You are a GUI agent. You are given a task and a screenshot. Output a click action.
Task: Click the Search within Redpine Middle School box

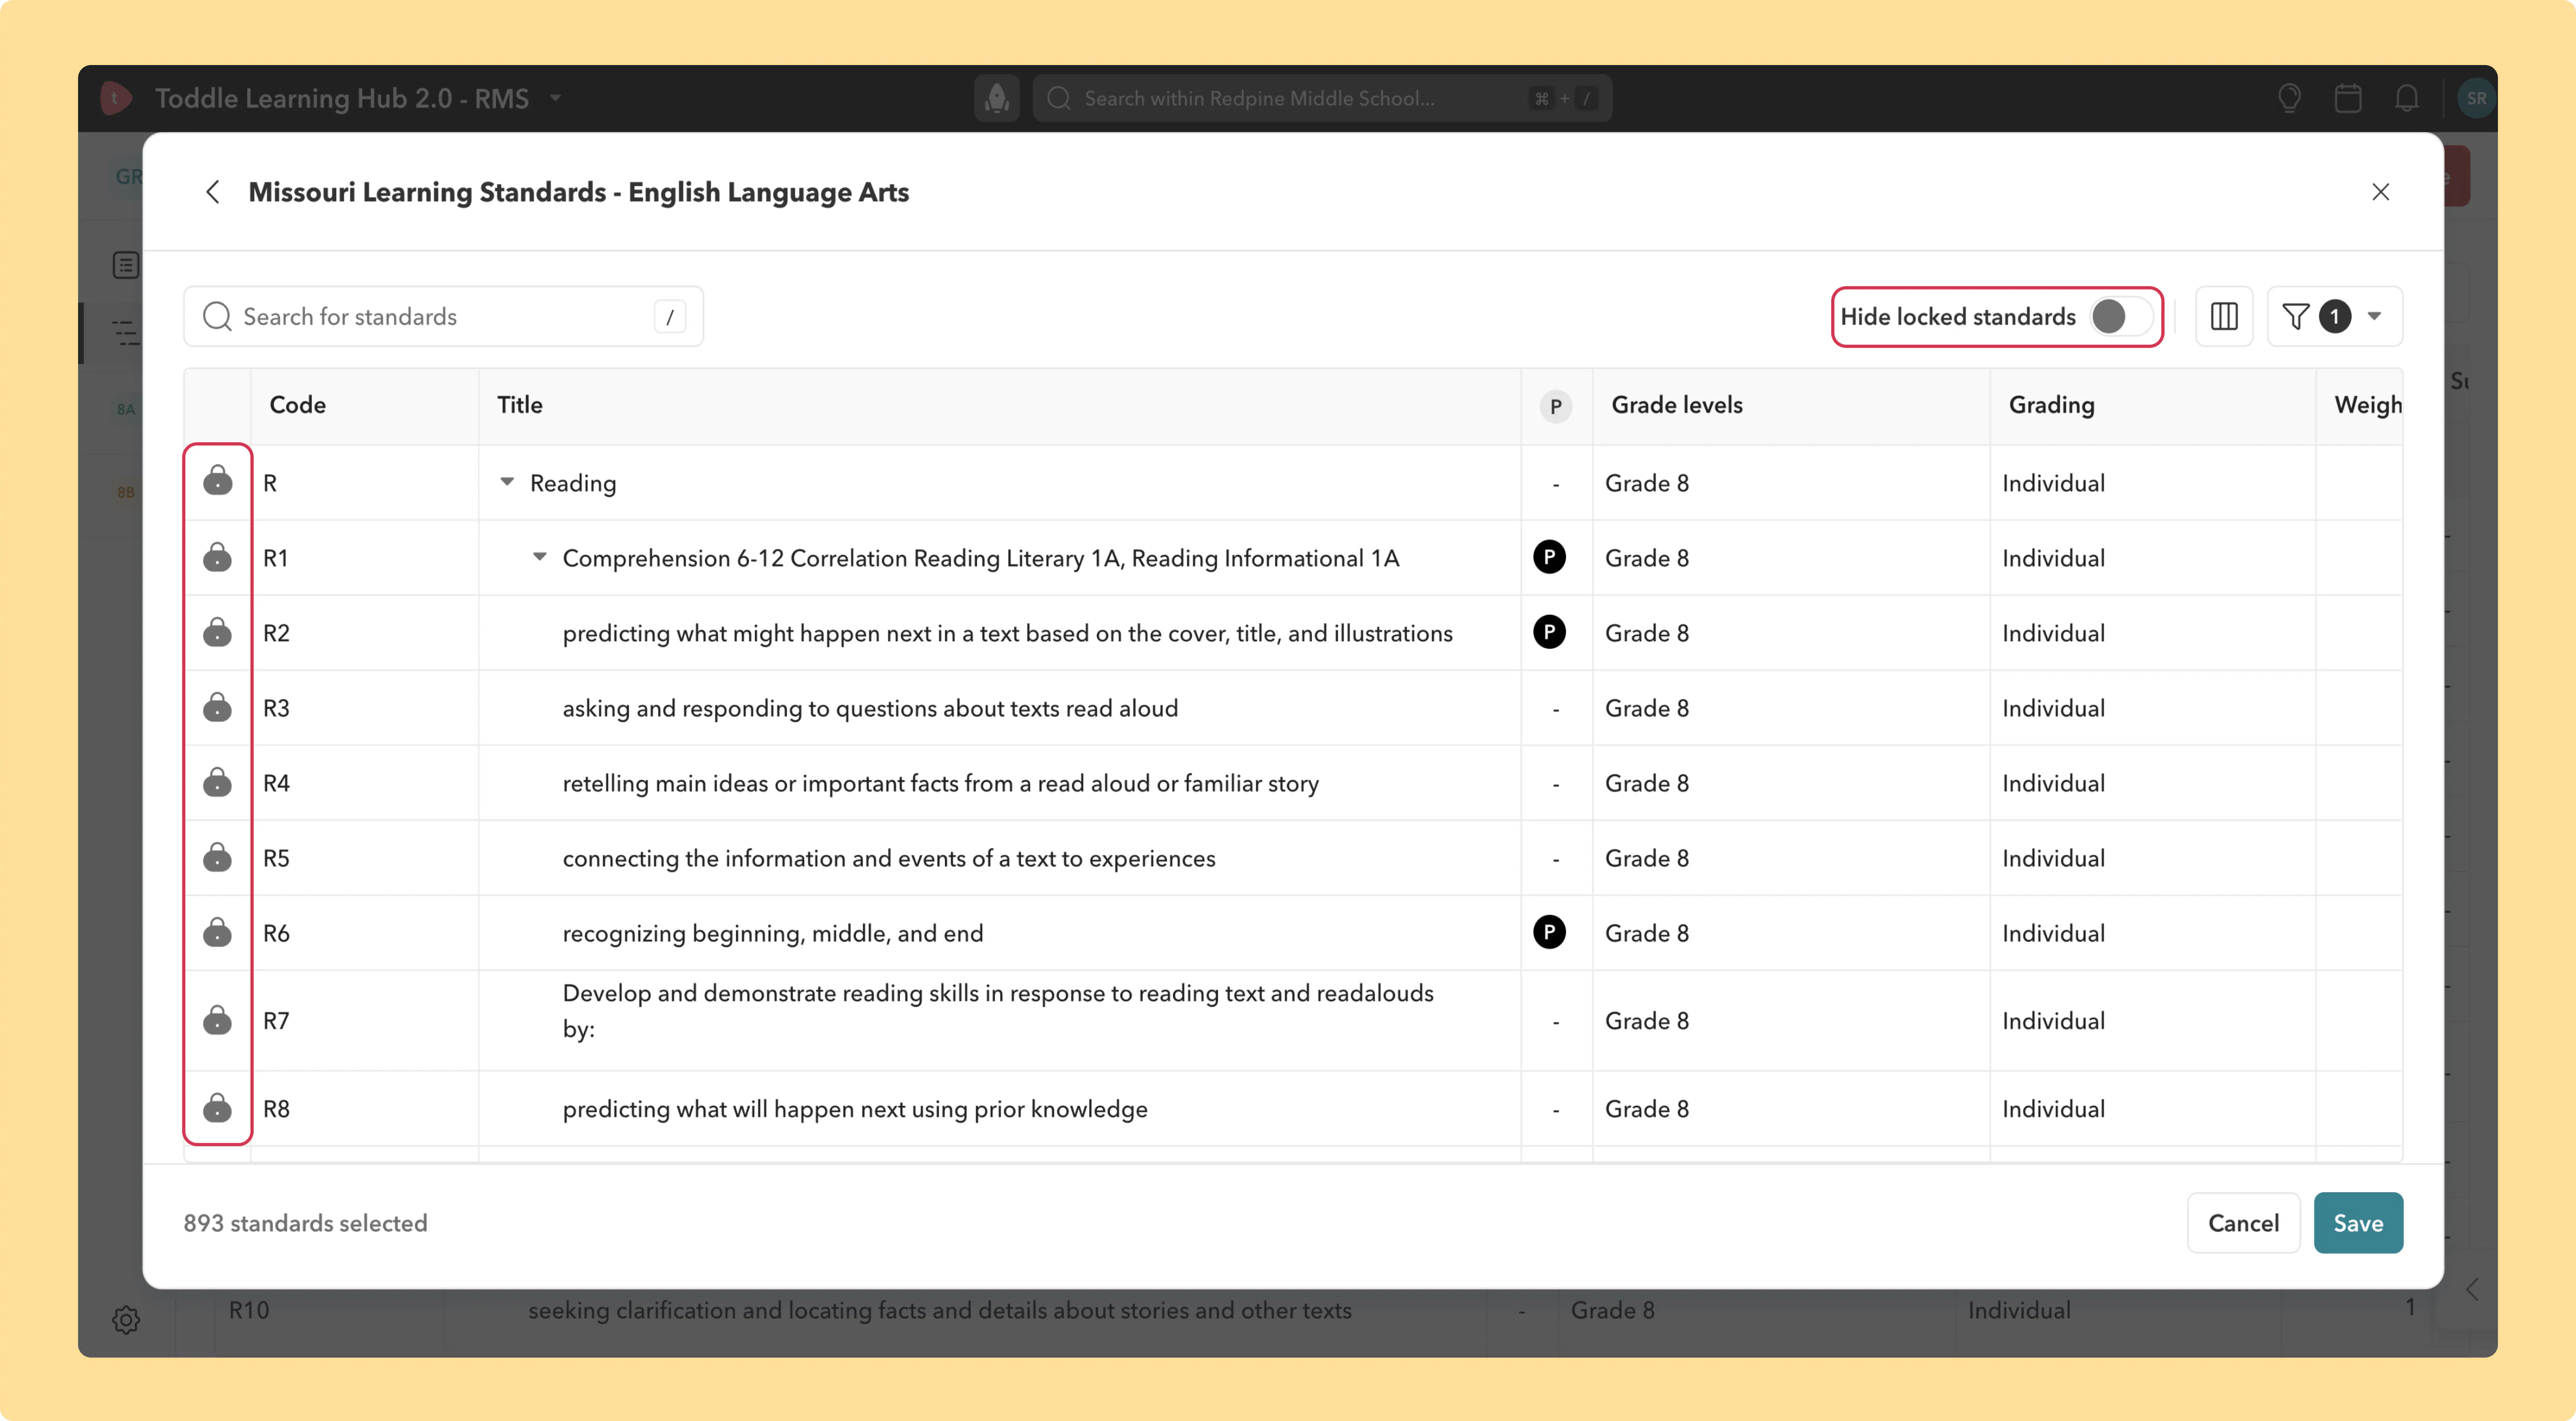1322,98
